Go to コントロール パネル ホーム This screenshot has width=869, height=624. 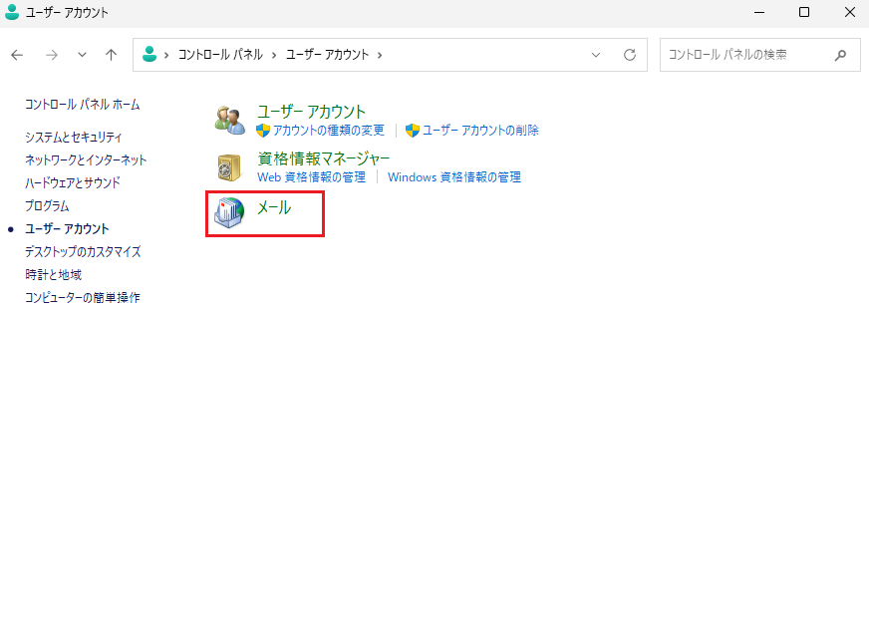click(82, 104)
